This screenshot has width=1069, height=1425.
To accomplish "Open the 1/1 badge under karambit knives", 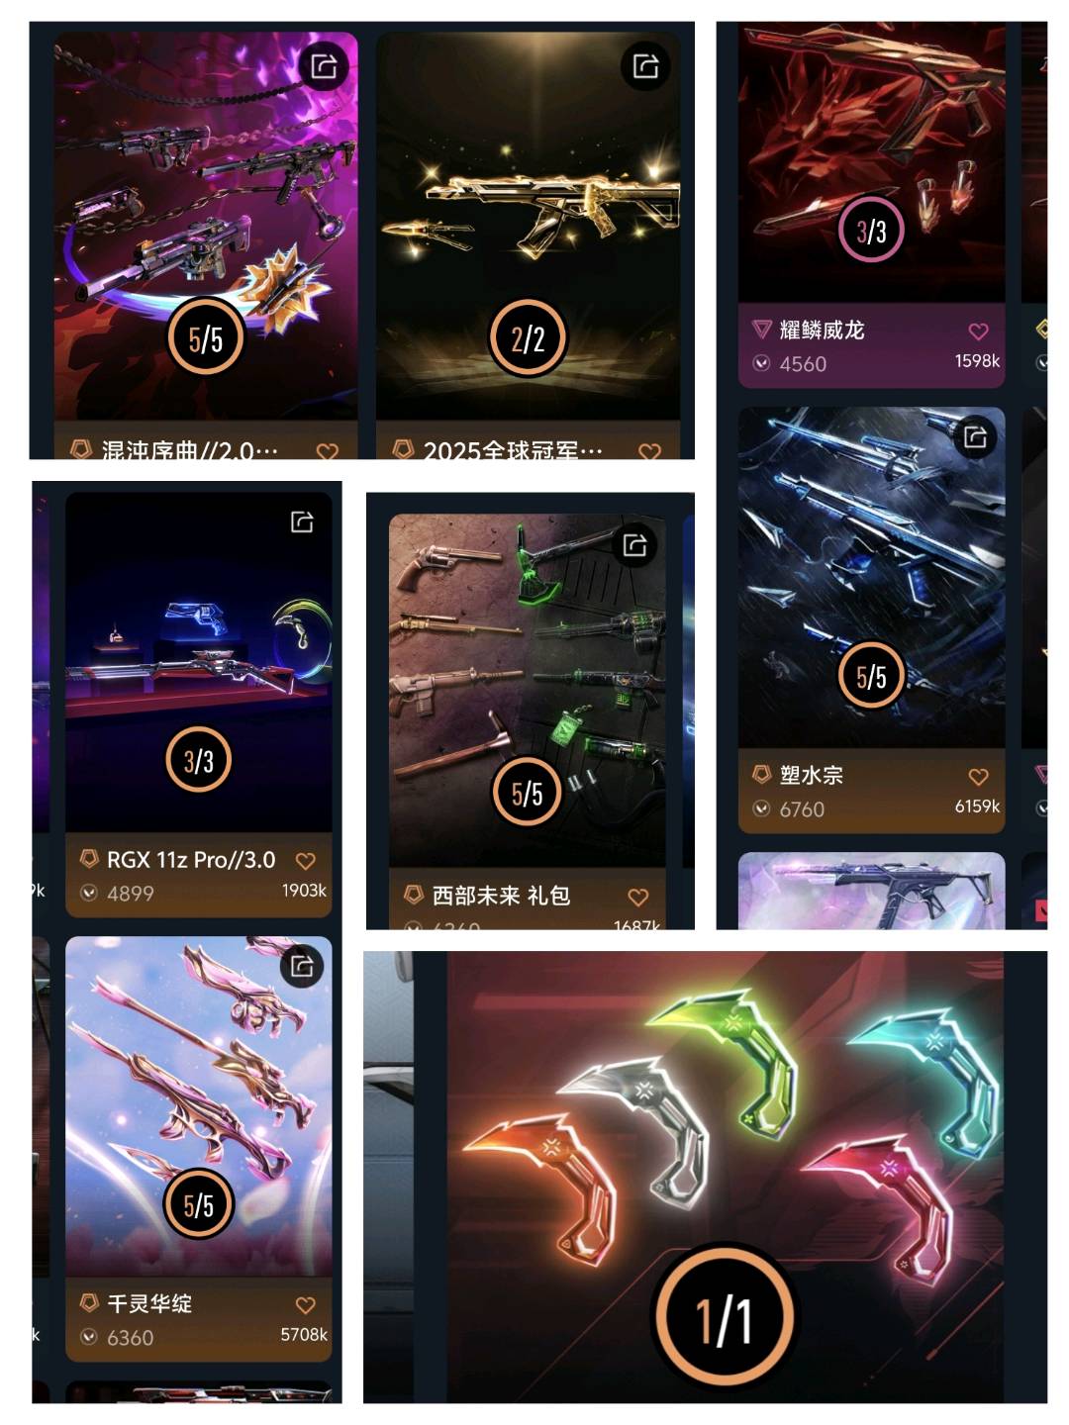I will coord(724,1318).
